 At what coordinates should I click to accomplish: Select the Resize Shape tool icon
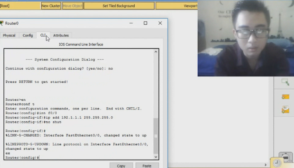point(285,82)
